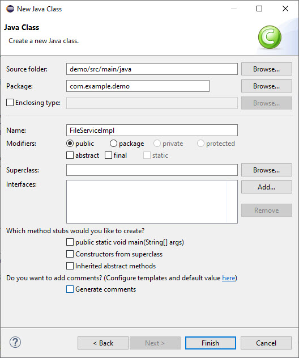The height and width of the screenshot is (358, 299).
Task: Enable Generate comments checkbox
Action: tap(70, 289)
